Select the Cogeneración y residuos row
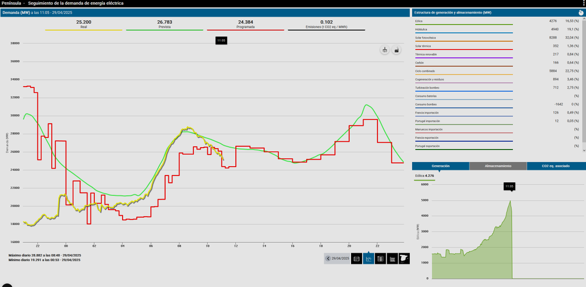586x287 pixels. click(x=497, y=79)
